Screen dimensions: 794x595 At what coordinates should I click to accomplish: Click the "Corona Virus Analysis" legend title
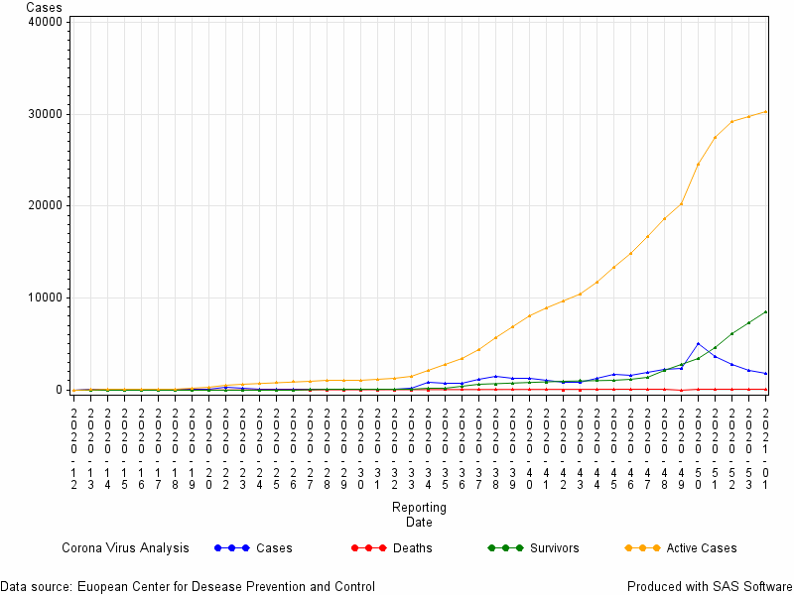coord(125,548)
